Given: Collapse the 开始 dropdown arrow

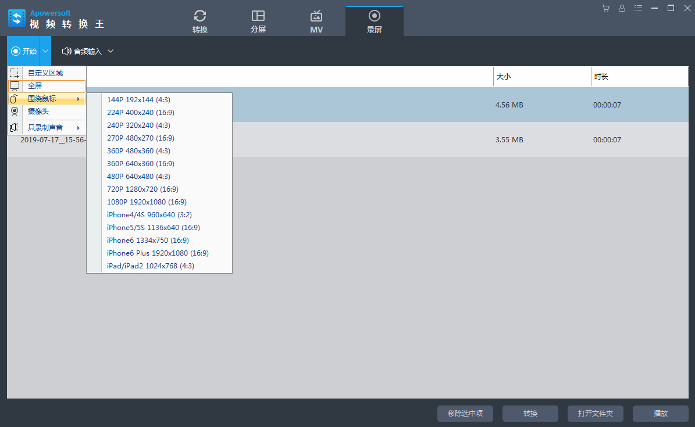Looking at the screenshot, I should tap(45, 51).
